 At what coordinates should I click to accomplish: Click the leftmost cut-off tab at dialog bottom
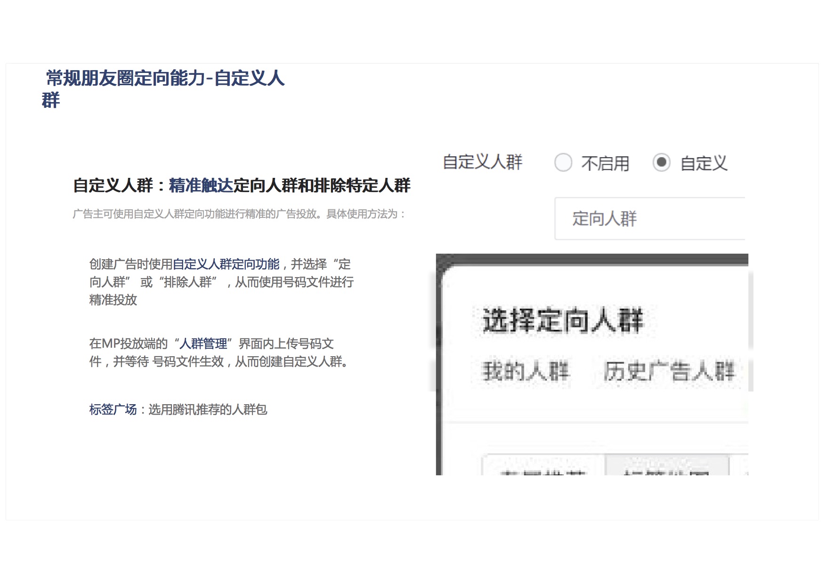(543, 467)
